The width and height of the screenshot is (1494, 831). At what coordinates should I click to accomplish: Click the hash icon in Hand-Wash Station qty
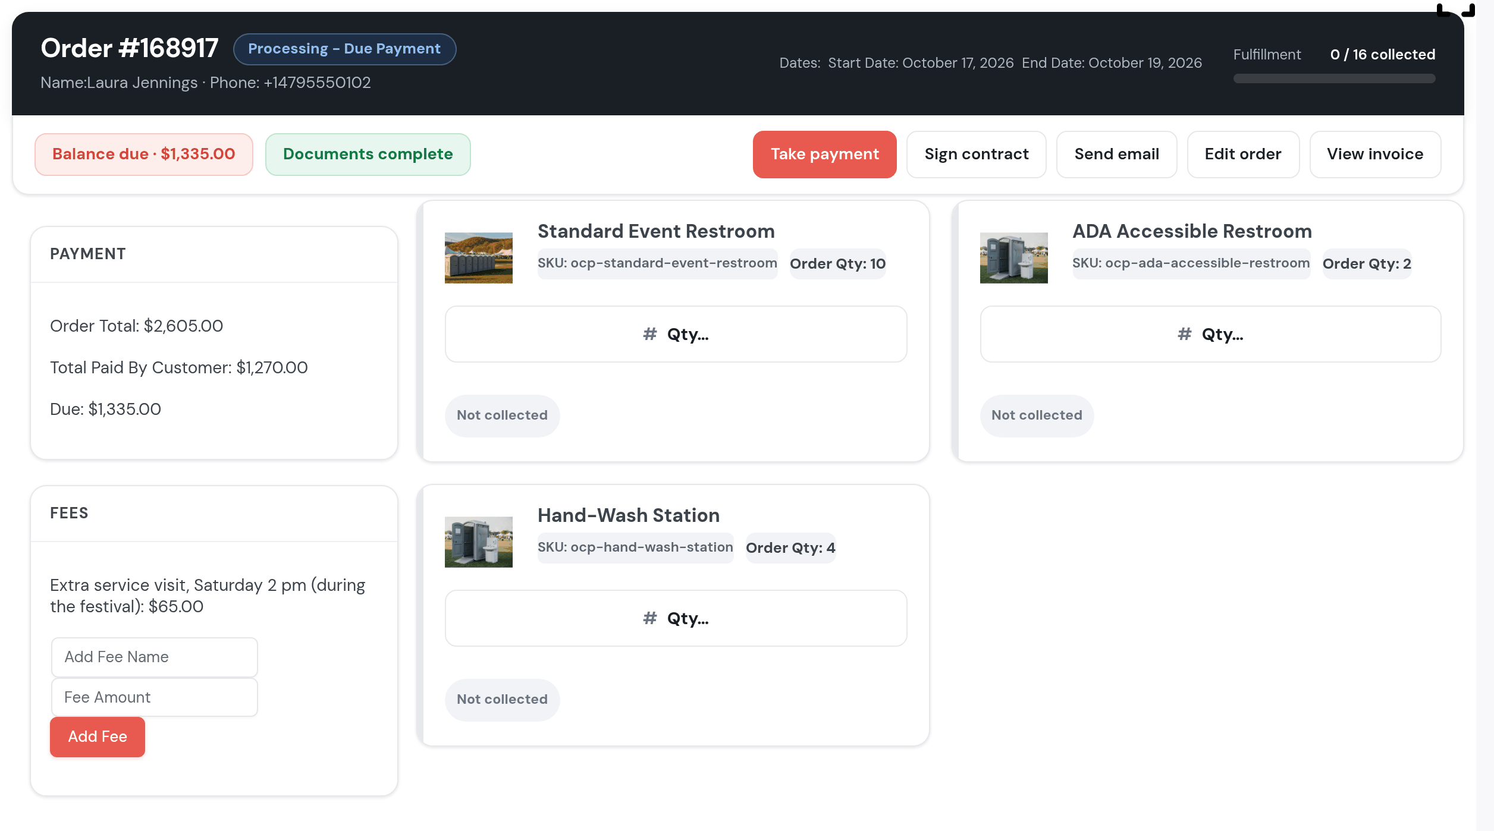point(649,618)
